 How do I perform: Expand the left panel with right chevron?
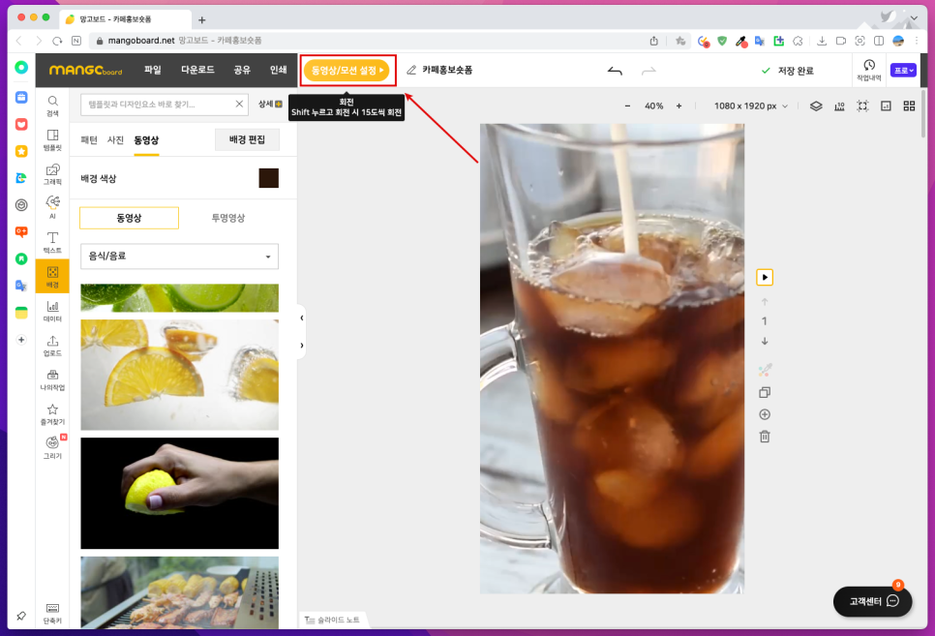pos(302,346)
